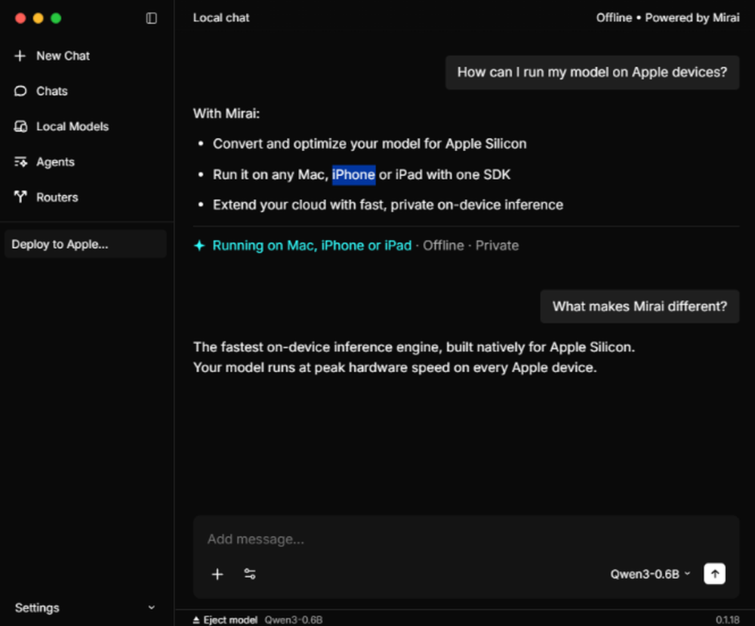755x626 pixels.
Task: Click the attach plus icon in composer
Action: [217, 575]
